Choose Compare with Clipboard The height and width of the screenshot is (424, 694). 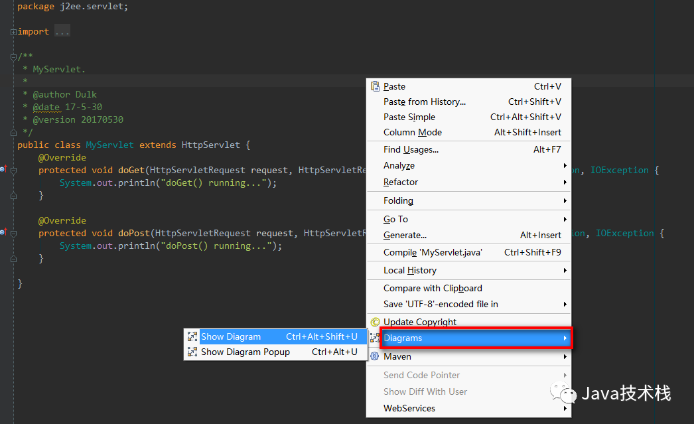[432, 287]
